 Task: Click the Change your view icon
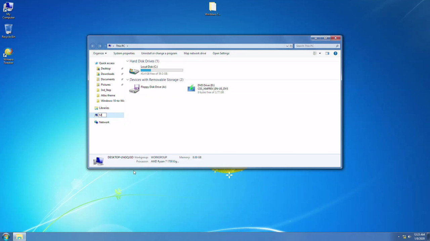tap(315, 53)
